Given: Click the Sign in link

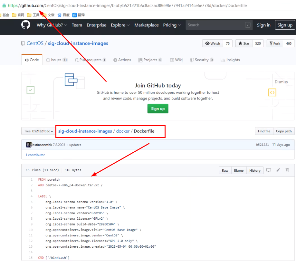Looking at the screenshot, I should (x=263, y=25).
